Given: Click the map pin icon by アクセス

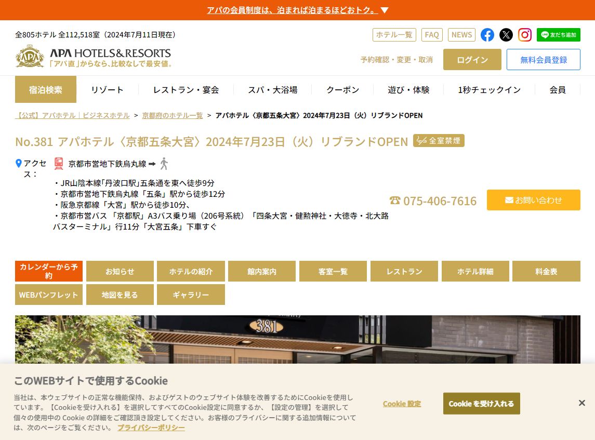Looking at the screenshot, I should pos(18,164).
